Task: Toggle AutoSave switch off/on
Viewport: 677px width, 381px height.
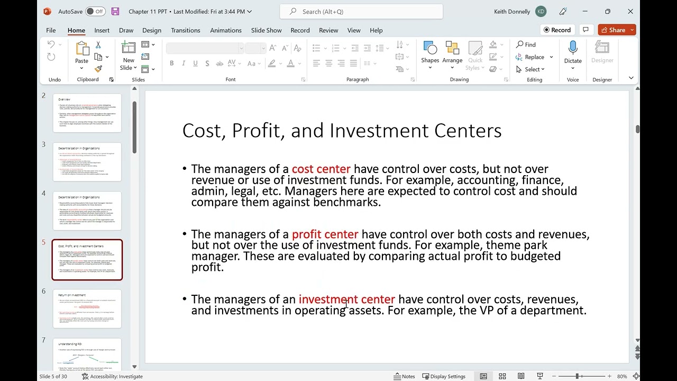Action: coord(95,11)
